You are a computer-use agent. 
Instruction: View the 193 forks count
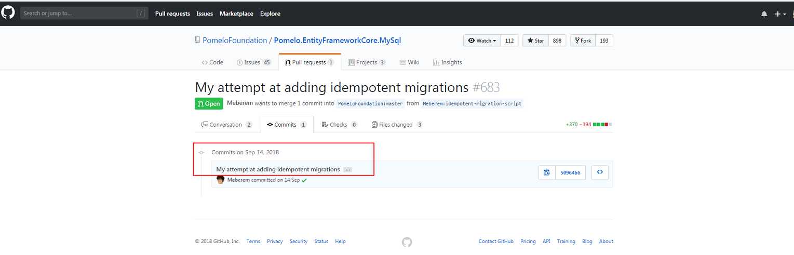[x=603, y=41]
